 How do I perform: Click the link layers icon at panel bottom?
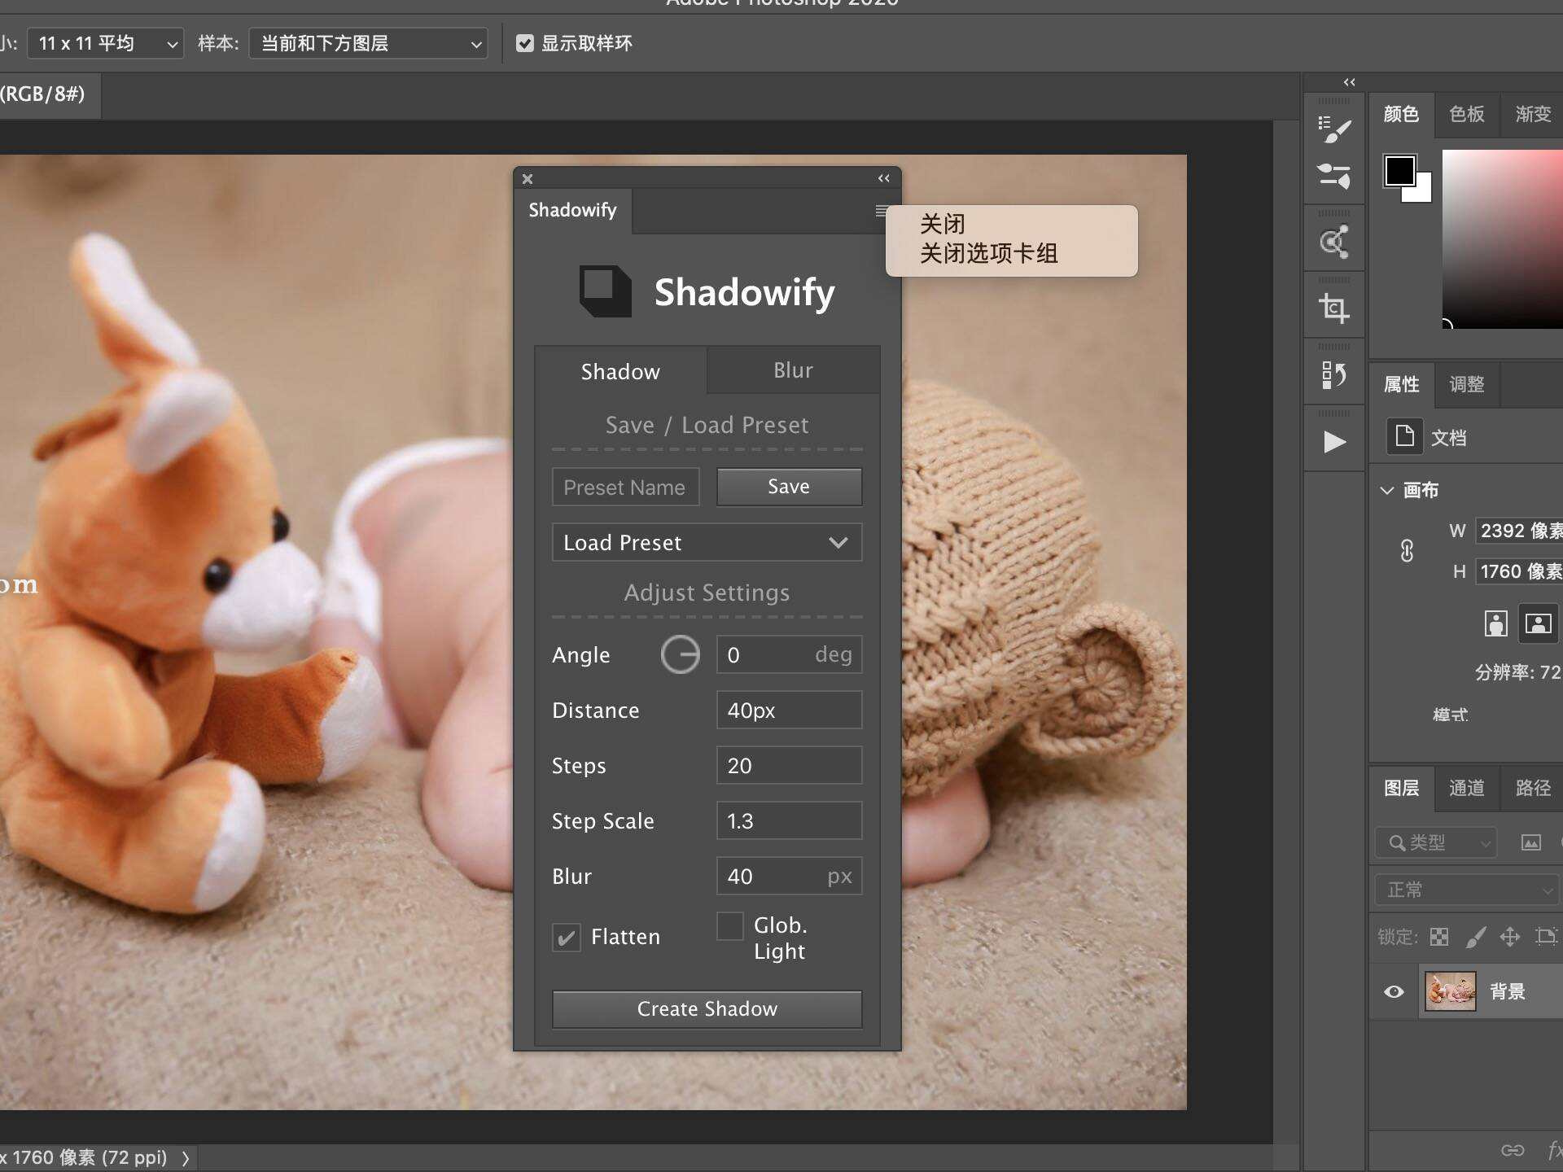[1510, 1150]
